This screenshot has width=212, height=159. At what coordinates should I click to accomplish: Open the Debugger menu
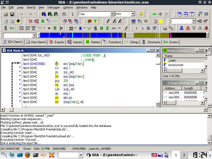(x=54, y=7)
